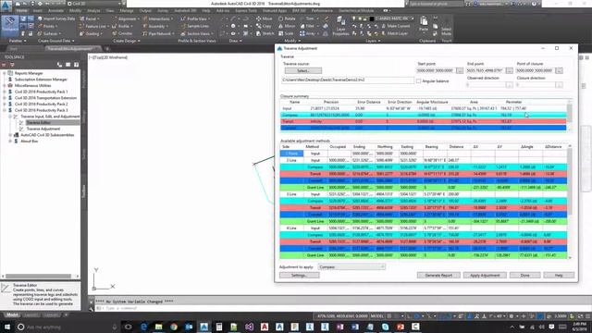
Task: Select the Stretch modify tool
Action: [265, 33]
